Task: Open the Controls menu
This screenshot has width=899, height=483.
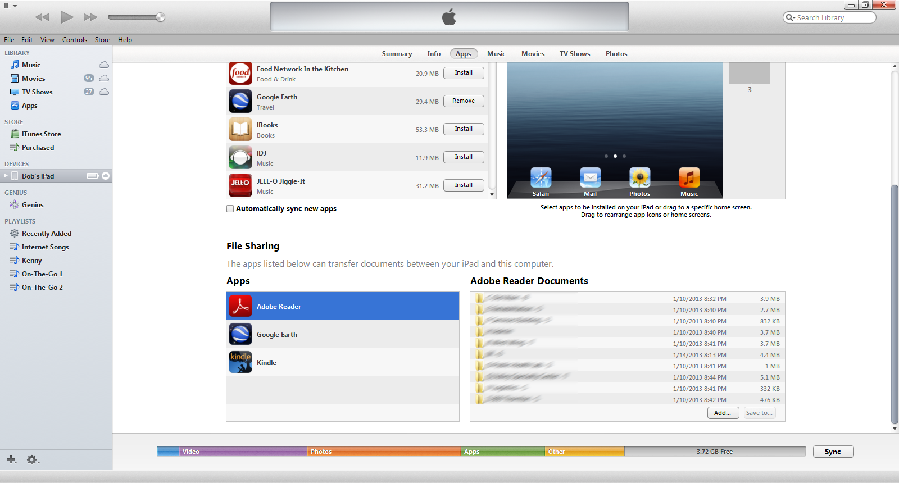Action: (x=74, y=40)
